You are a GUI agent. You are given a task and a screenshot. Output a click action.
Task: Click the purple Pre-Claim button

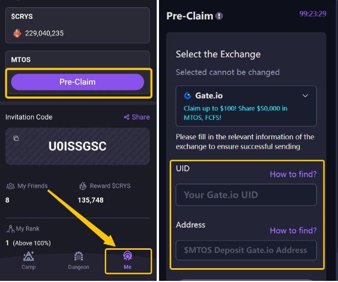click(x=77, y=82)
